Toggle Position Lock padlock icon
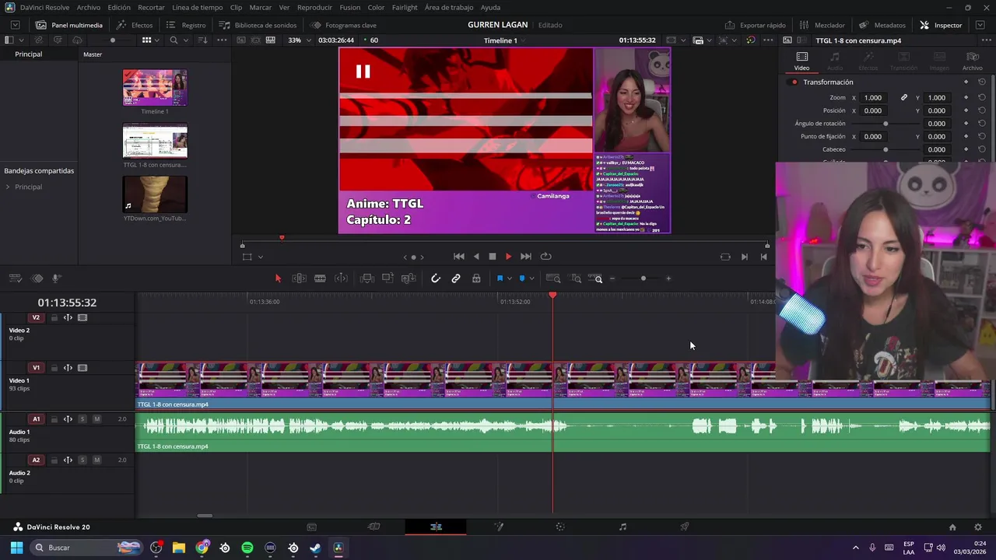 [x=476, y=278]
